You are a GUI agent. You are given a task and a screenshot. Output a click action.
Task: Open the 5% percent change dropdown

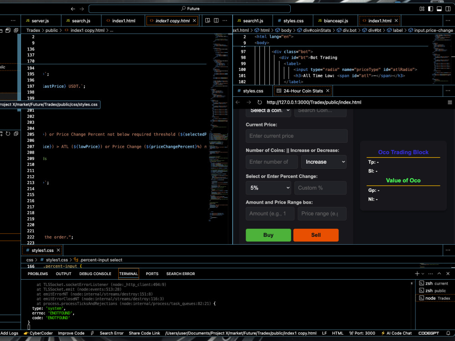(268, 188)
